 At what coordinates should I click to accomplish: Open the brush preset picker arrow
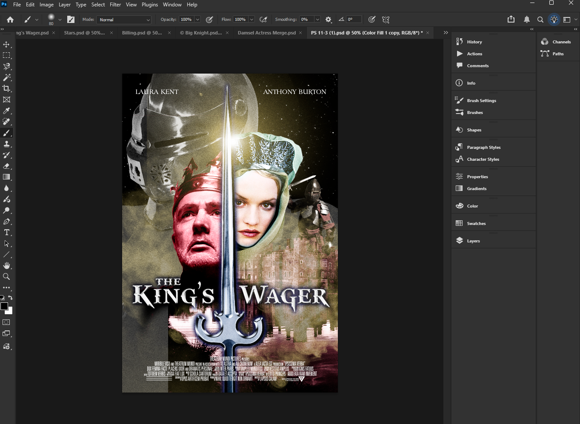point(60,20)
